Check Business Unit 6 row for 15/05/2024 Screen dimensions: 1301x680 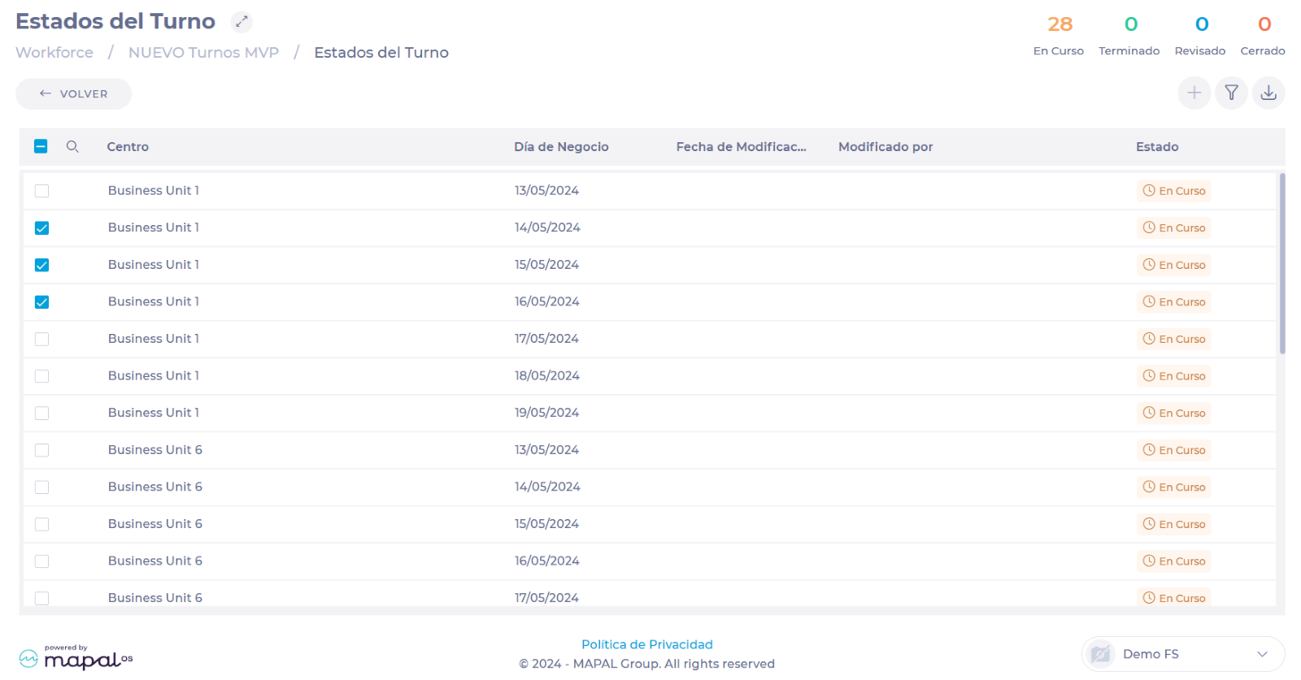coord(42,525)
